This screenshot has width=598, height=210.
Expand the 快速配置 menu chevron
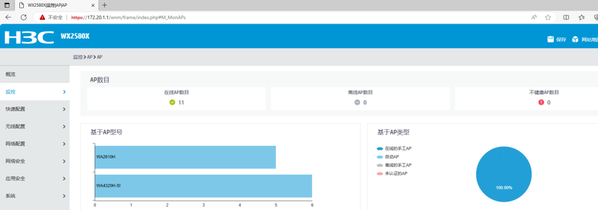click(64, 109)
